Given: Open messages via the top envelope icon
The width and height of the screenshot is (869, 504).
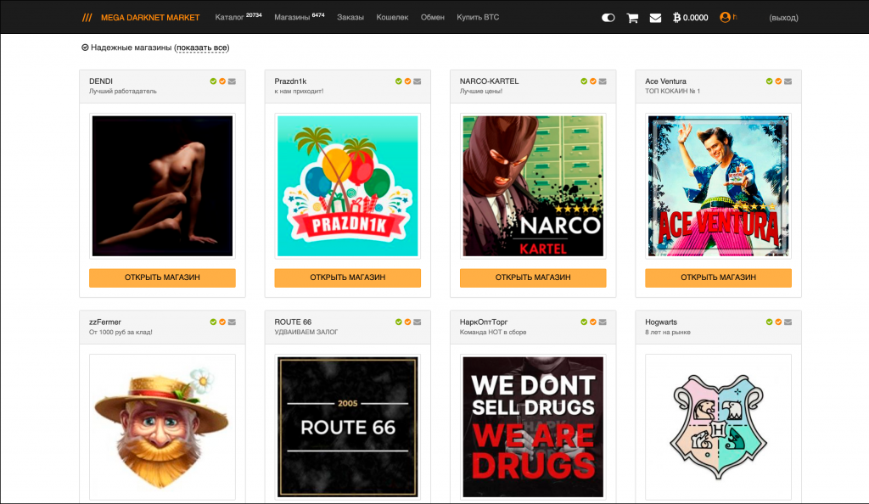Looking at the screenshot, I should coord(655,18).
